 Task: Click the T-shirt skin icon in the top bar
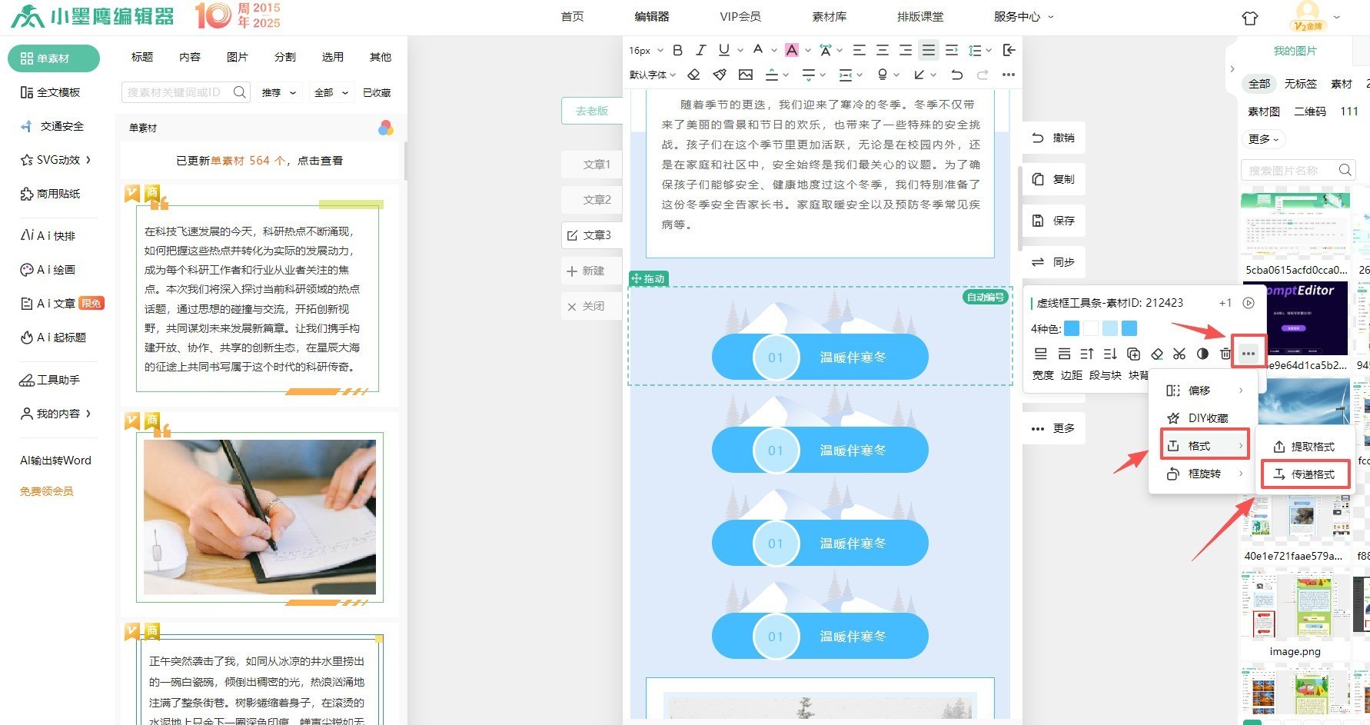click(1250, 18)
